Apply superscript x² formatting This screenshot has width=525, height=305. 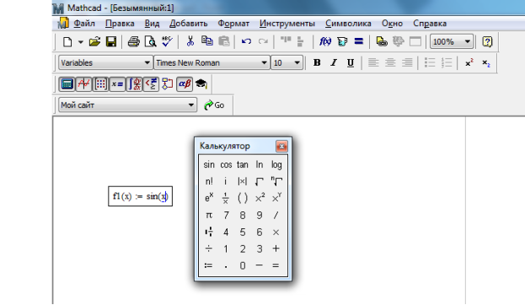tap(469, 63)
